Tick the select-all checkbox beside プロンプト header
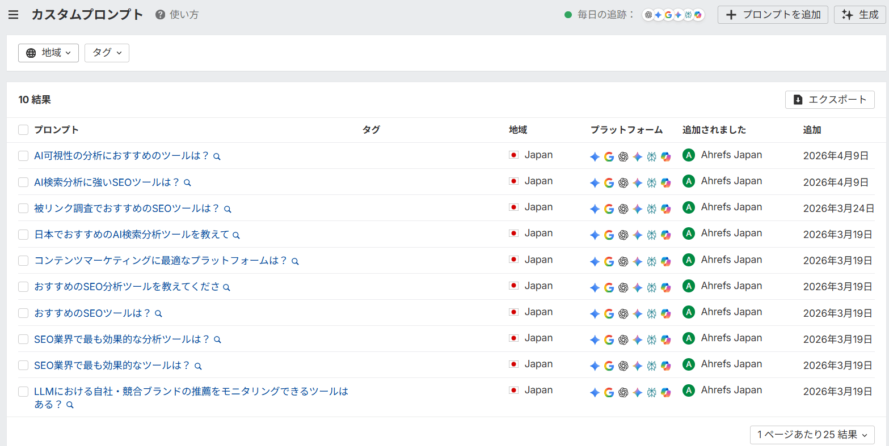889x446 pixels. pyautogui.click(x=23, y=130)
